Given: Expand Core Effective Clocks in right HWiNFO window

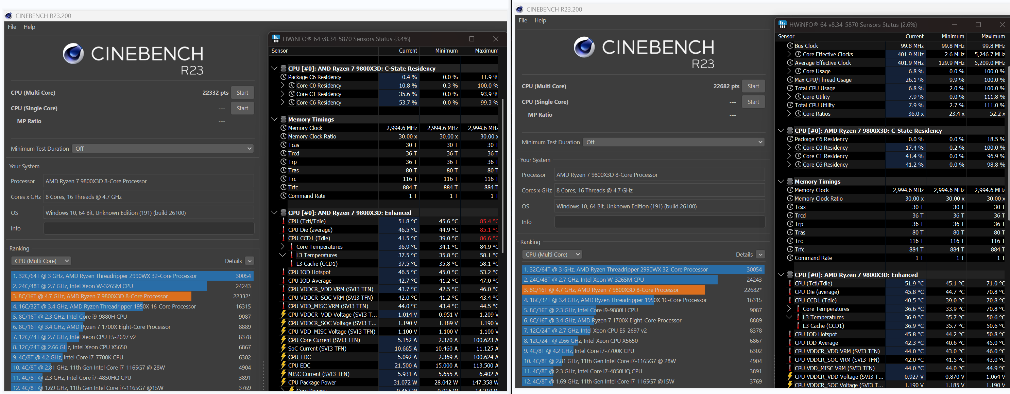Looking at the screenshot, I should pos(789,54).
